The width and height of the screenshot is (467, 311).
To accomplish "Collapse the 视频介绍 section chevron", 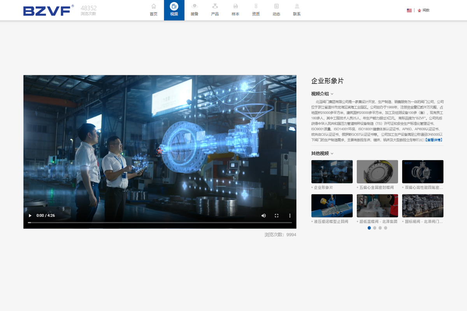I will pyautogui.click(x=332, y=94).
